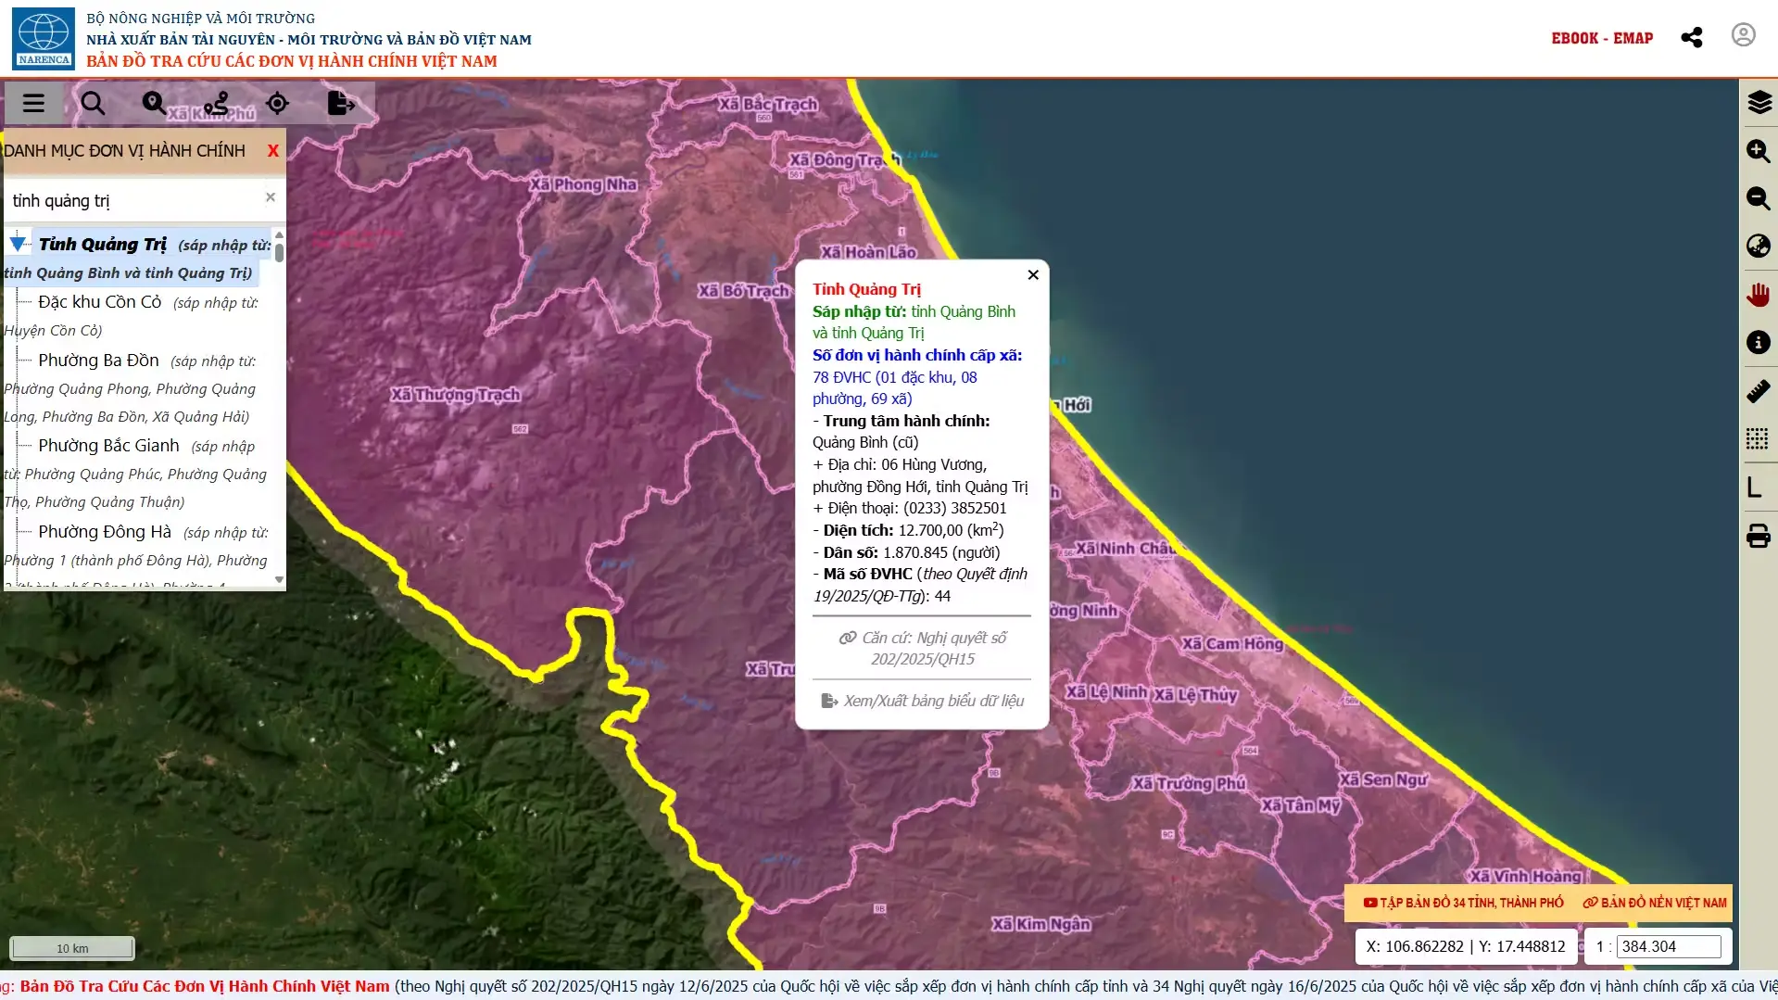Click the Xã Phong Nha map label

click(x=583, y=184)
